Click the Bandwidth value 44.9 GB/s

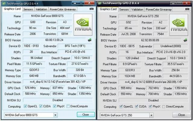click(x=176, y=76)
